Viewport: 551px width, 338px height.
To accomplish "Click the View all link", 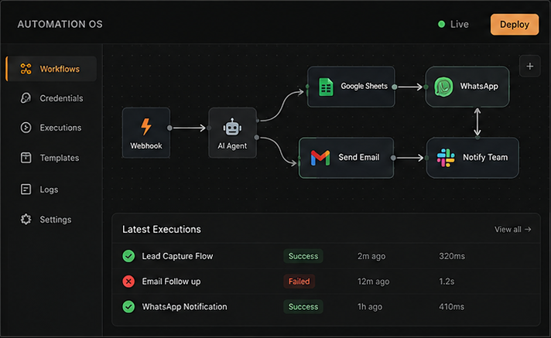I will pos(513,230).
